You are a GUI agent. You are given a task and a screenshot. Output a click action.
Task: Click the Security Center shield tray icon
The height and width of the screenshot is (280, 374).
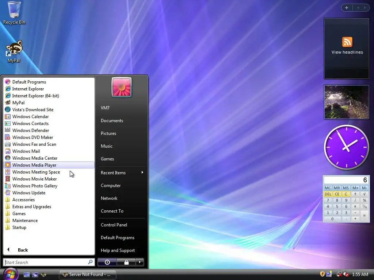(322, 274)
